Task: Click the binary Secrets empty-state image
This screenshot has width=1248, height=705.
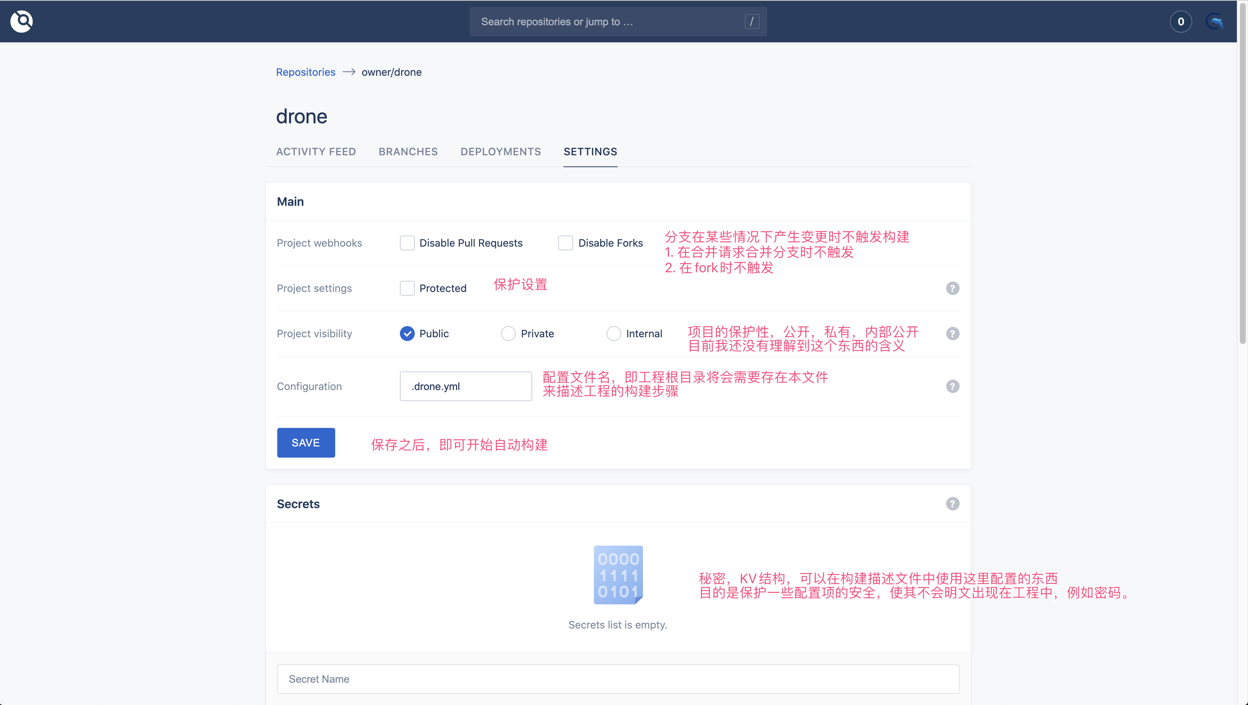Action: (618, 575)
